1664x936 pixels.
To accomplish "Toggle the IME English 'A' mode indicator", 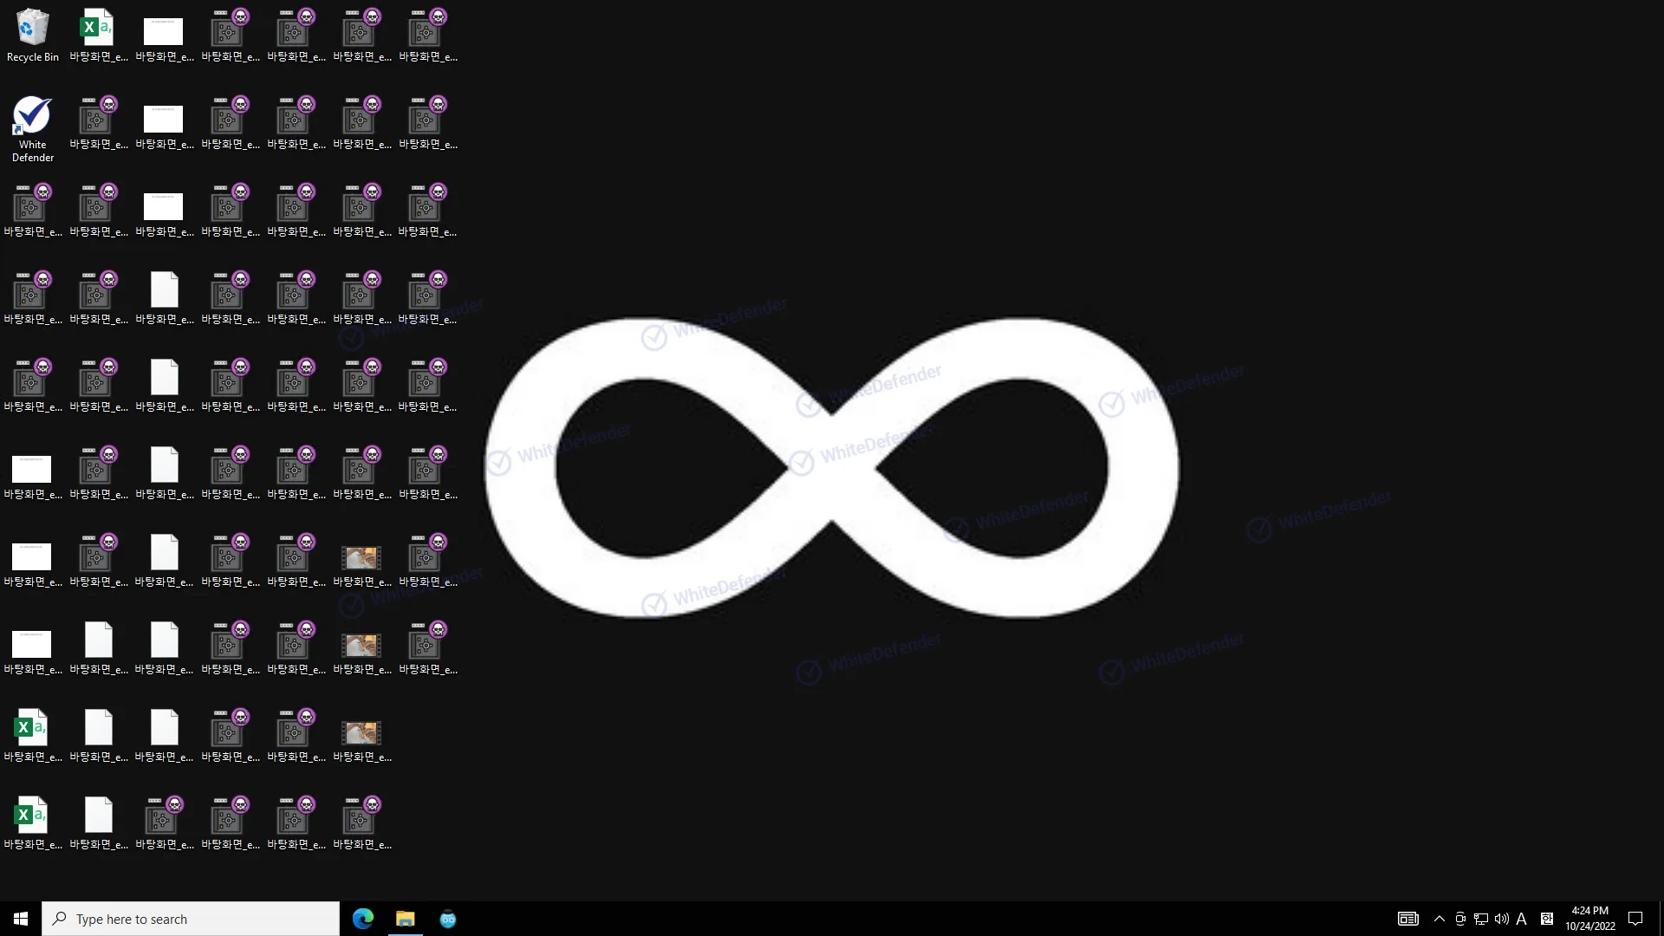I will pyautogui.click(x=1521, y=919).
